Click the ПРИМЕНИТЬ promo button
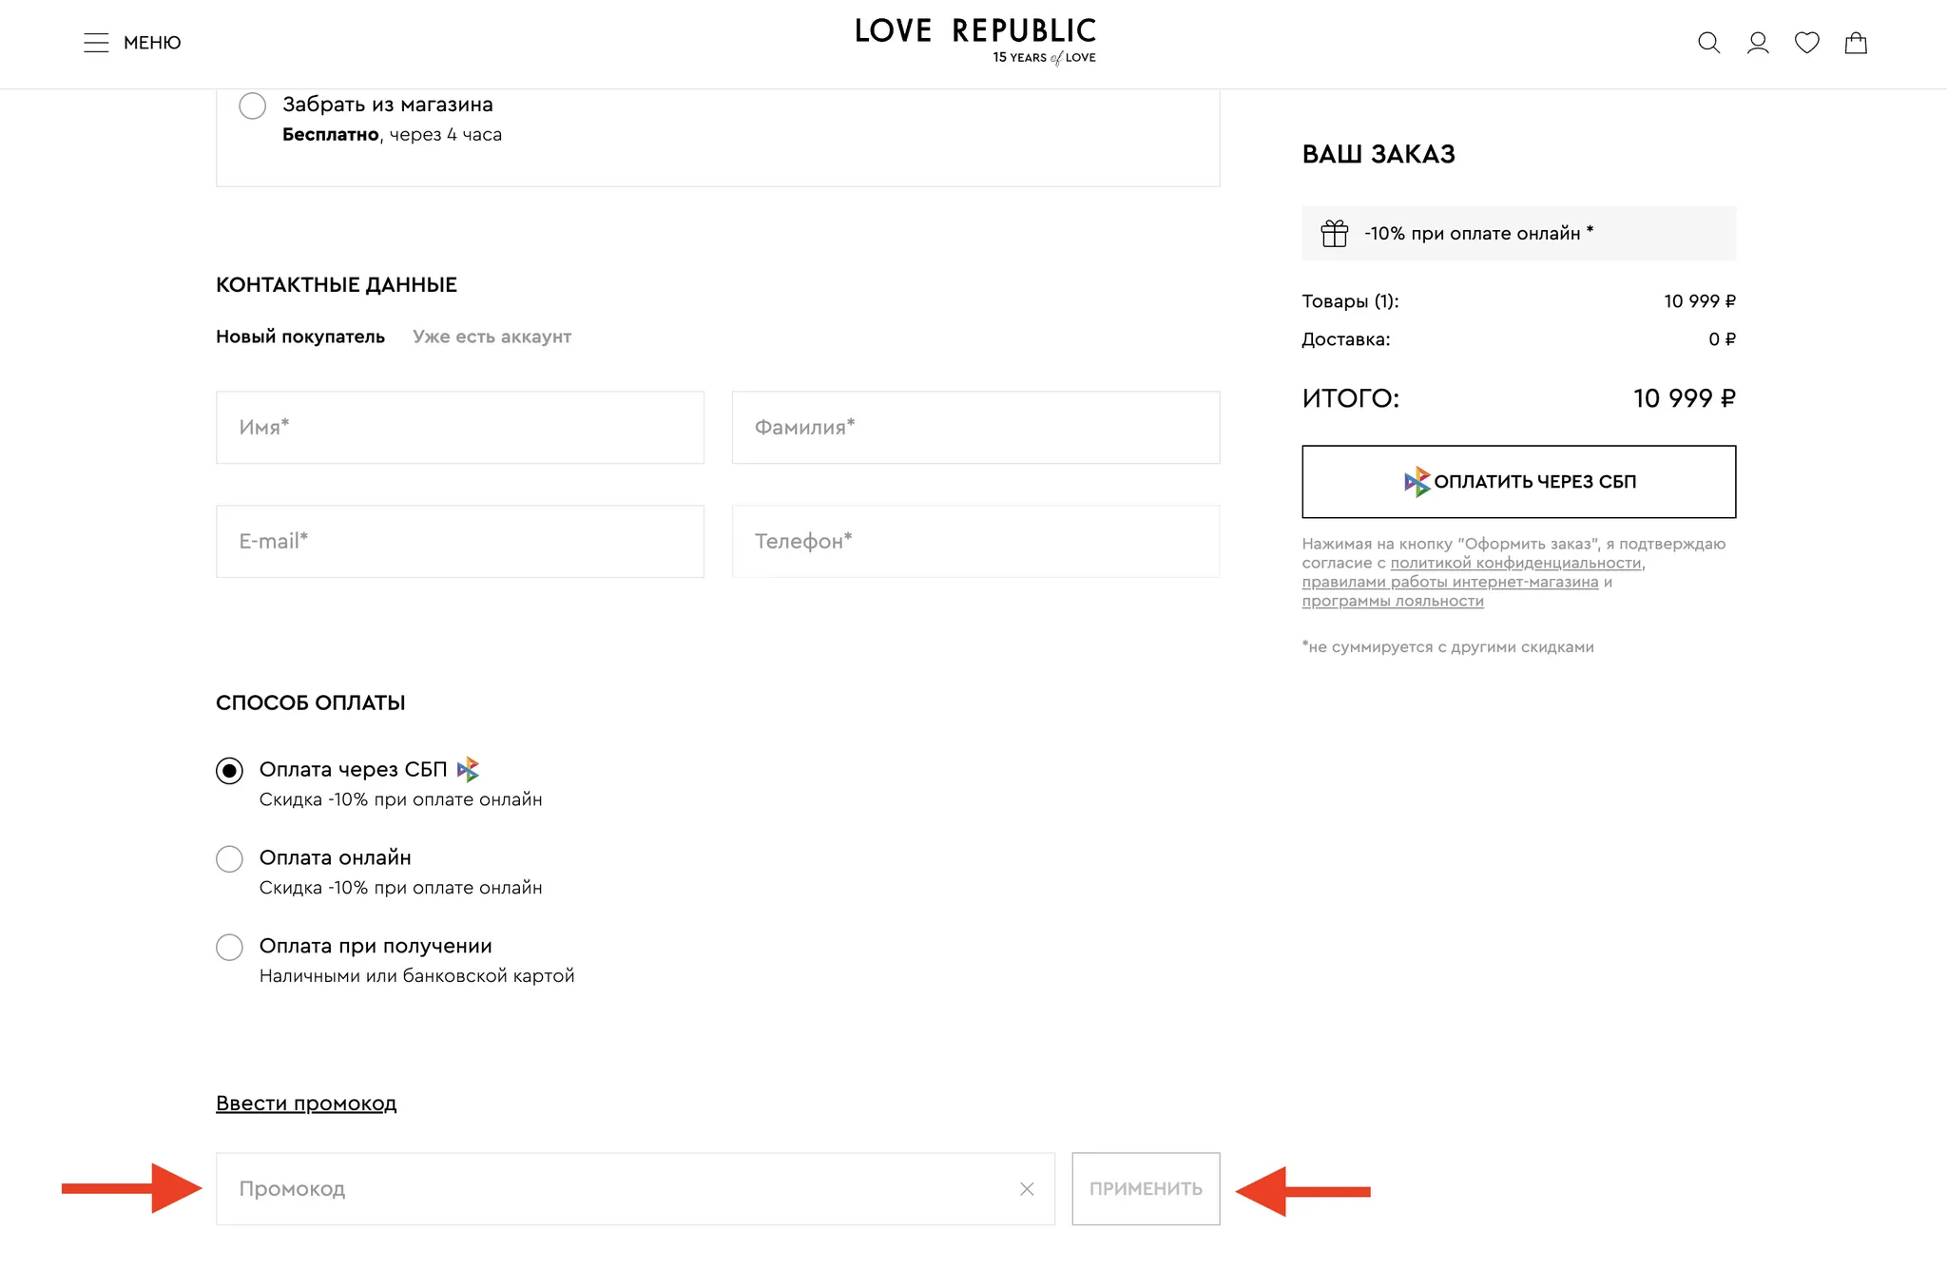Image resolution: width=1947 pixels, height=1269 pixels. pos(1146,1189)
